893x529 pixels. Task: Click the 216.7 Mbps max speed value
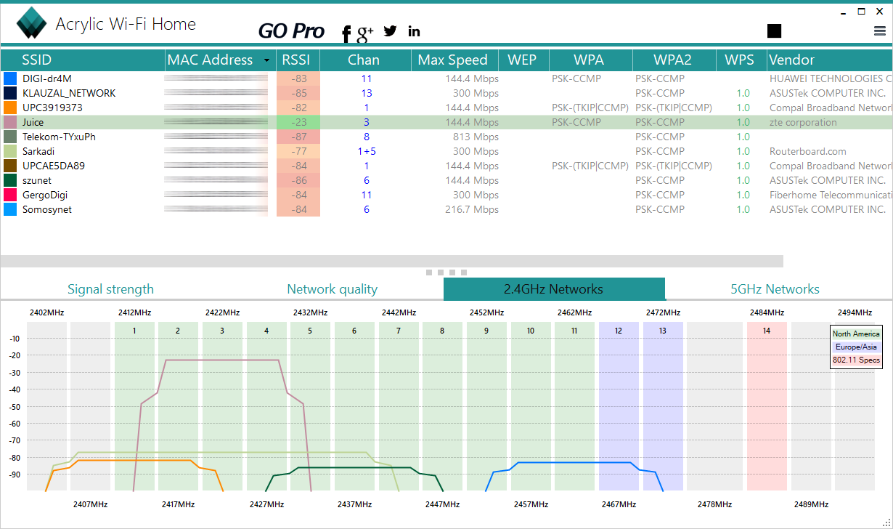pyautogui.click(x=472, y=209)
